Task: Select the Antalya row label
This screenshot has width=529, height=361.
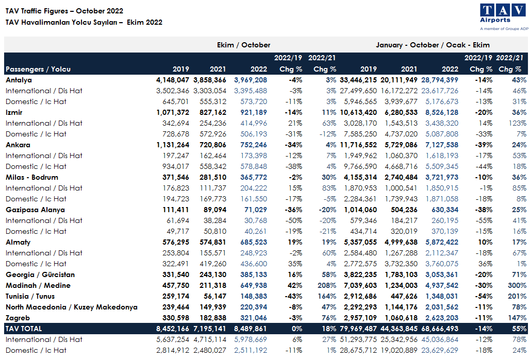Action: coord(19,80)
